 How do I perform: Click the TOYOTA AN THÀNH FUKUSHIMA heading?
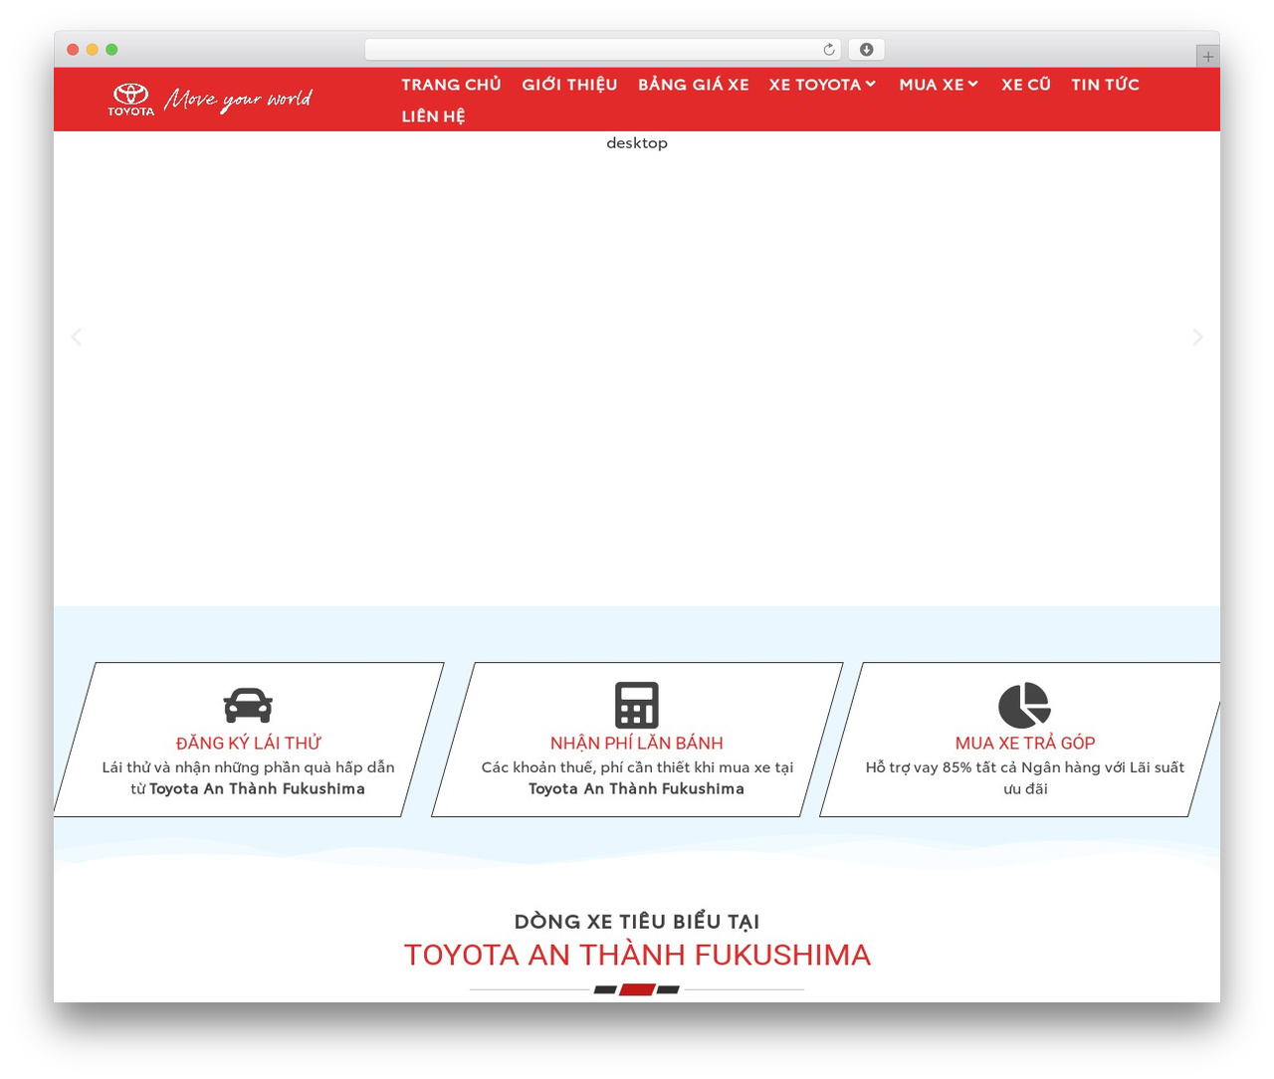pos(637,955)
